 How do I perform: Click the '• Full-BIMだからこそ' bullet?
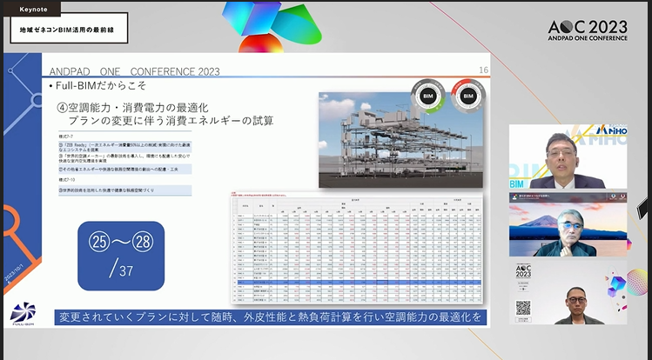pyautogui.click(x=97, y=86)
